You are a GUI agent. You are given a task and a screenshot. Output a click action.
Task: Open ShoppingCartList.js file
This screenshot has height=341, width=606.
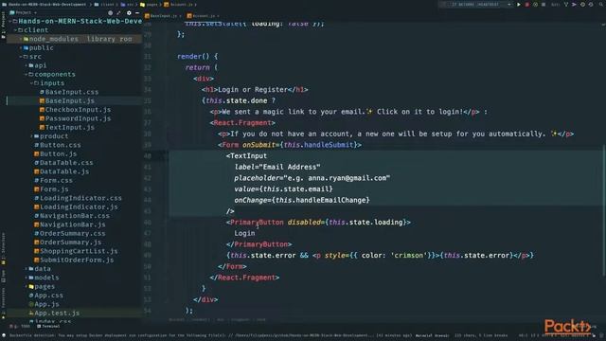[76, 251]
